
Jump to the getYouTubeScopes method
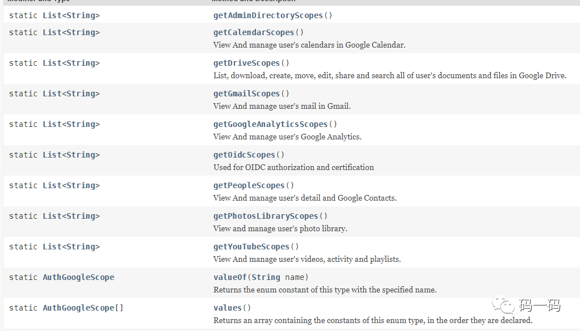251,247
